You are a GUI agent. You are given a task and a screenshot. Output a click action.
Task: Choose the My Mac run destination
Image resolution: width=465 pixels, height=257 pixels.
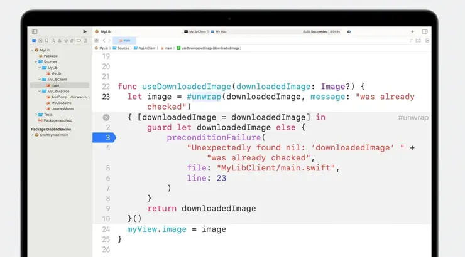click(219, 31)
